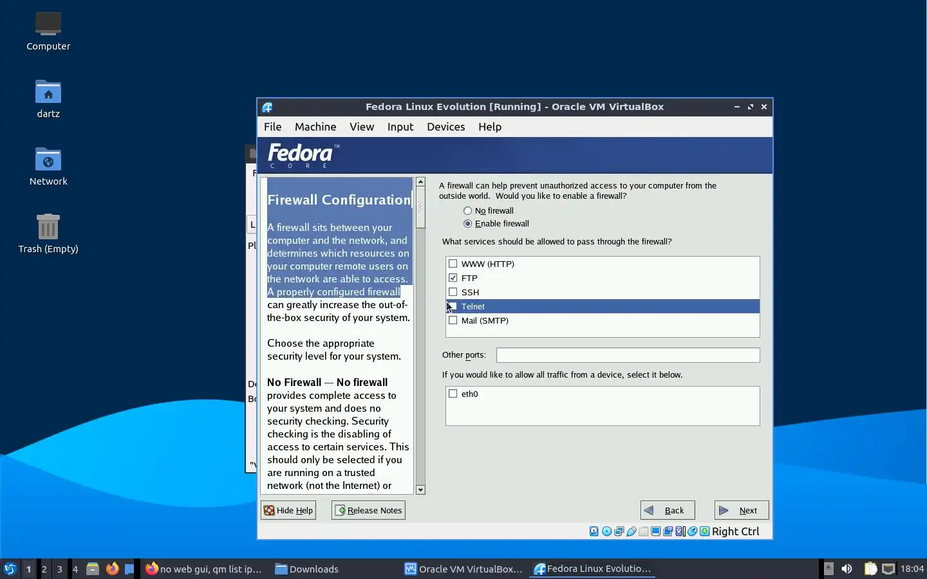Click help panel scrollbar up arrow
Image resolution: width=927 pixels, height=579 pixels.
pos(420,182)
